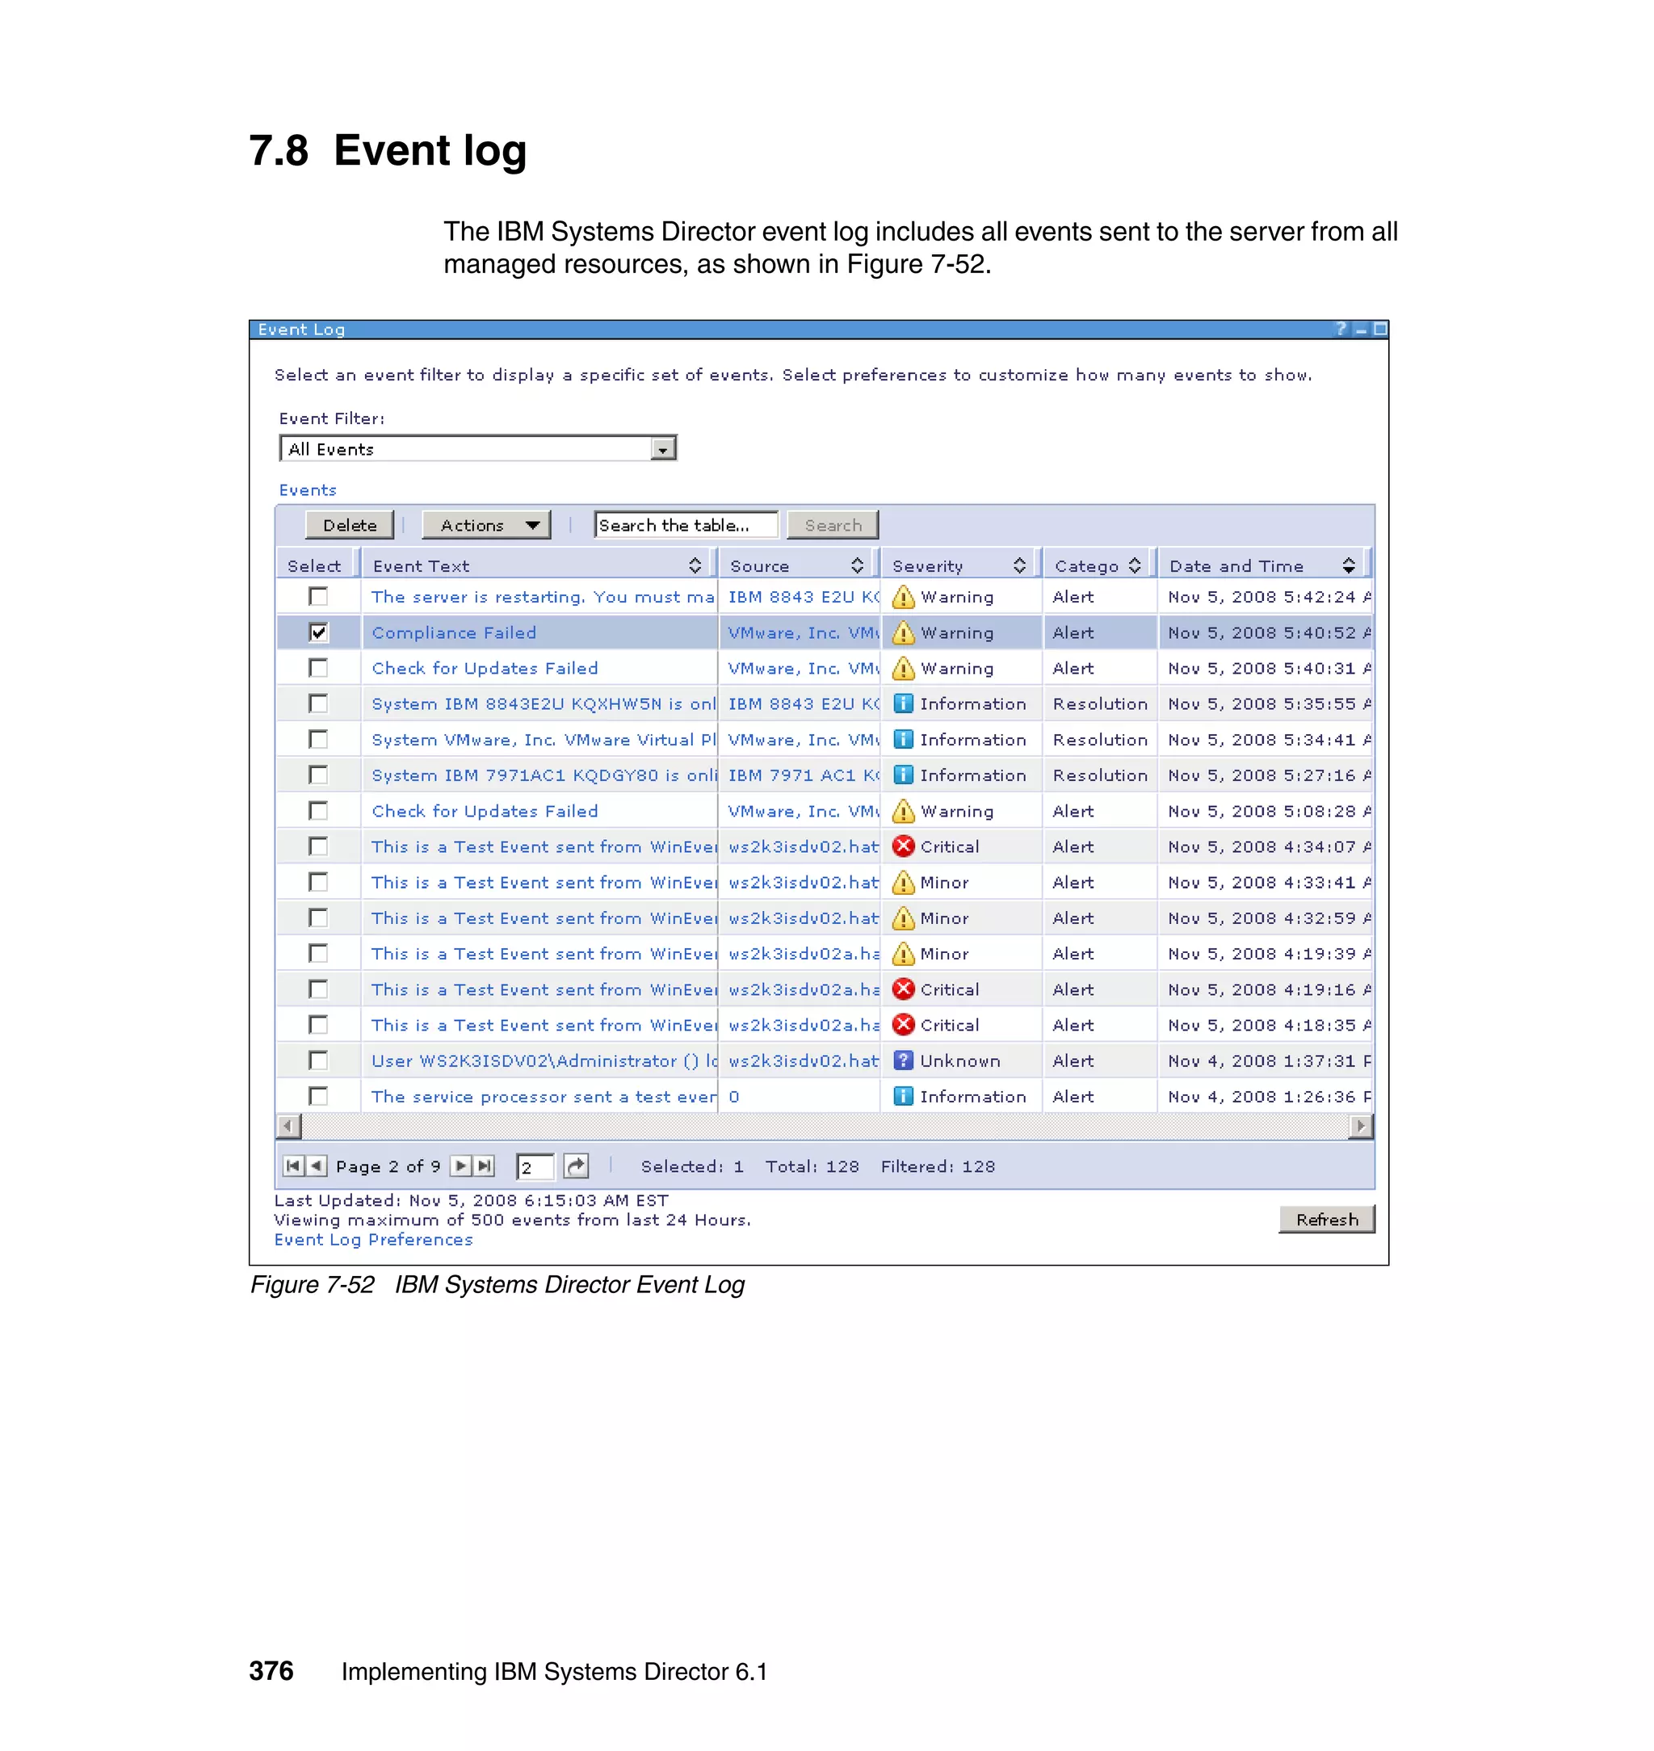1654x1751 pixels.
Task: Open IBM 7971 AC1 source link
Action: point(804,775)
